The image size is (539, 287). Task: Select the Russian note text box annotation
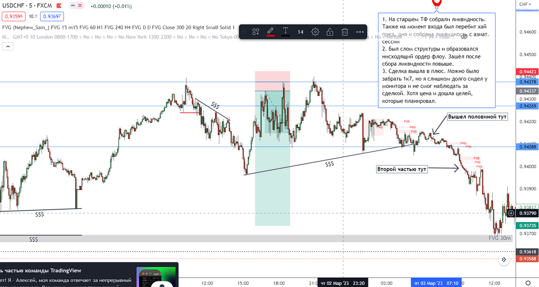point(437,60)
